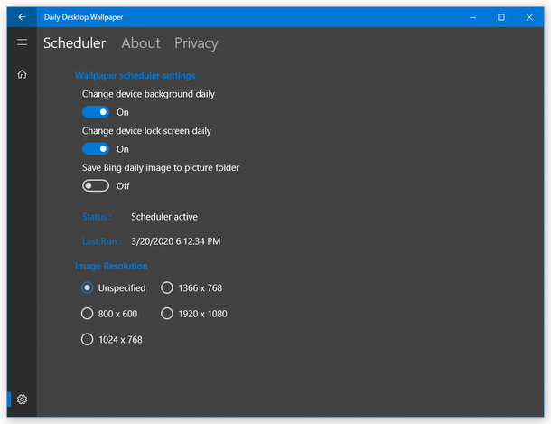Go to the Home page icon
This screenshot has height=424, width=551.
pyautogui.click(x=23, y=74)
